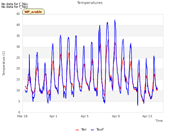Click the Mar 28 x-axis tick
Viewport: 180px width, 135px height.
[x=22, y=116]
